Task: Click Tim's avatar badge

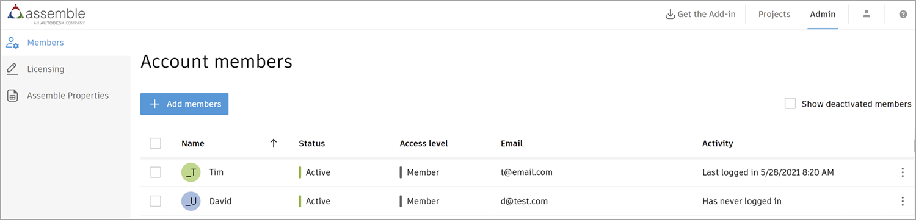Action: click(191, 172)
